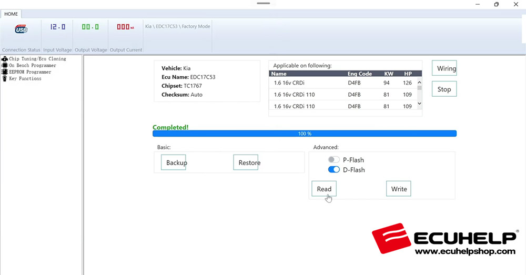Viewport: 526px width, 275px height.
Task: Click the HP column header
Action: click(x=408, y=74)
